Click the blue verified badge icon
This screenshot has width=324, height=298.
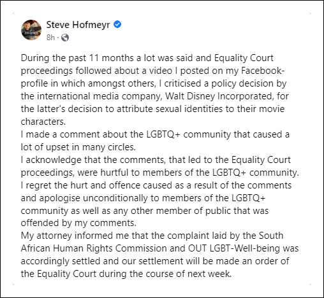click(117, 24)
